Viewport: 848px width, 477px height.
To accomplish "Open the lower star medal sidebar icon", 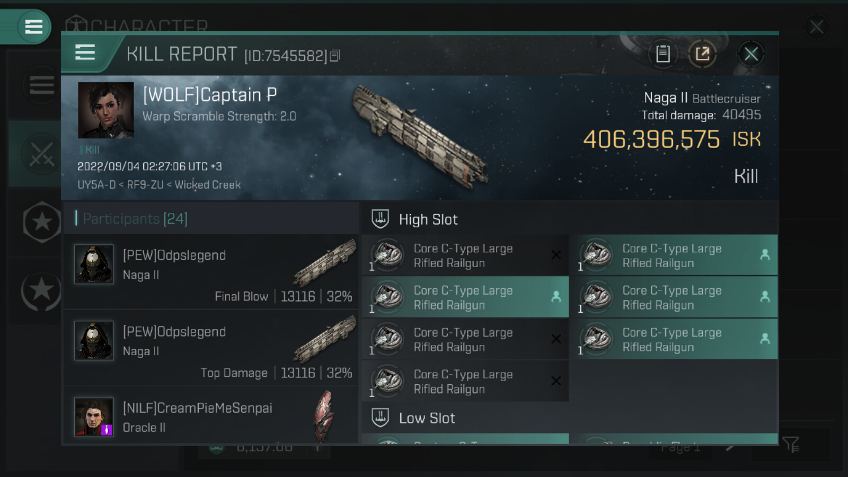I will [x=41, y=290].
